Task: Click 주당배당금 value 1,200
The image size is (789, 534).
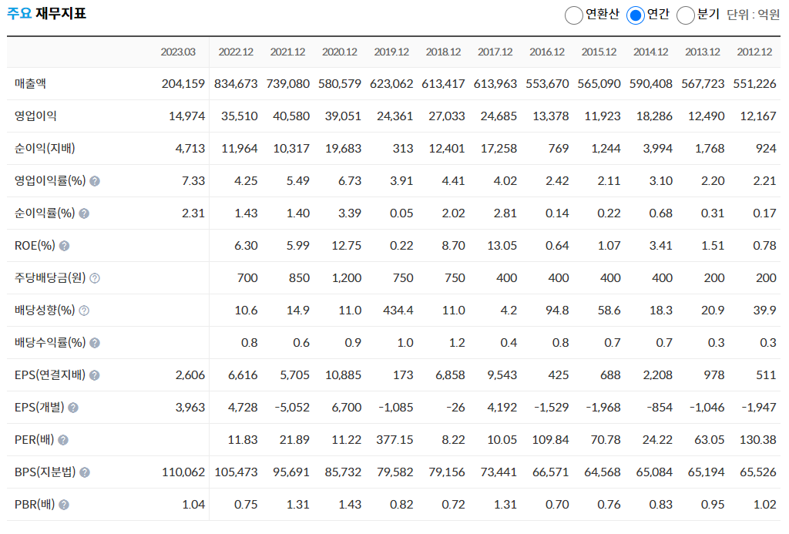Action: tap(346, 278)
